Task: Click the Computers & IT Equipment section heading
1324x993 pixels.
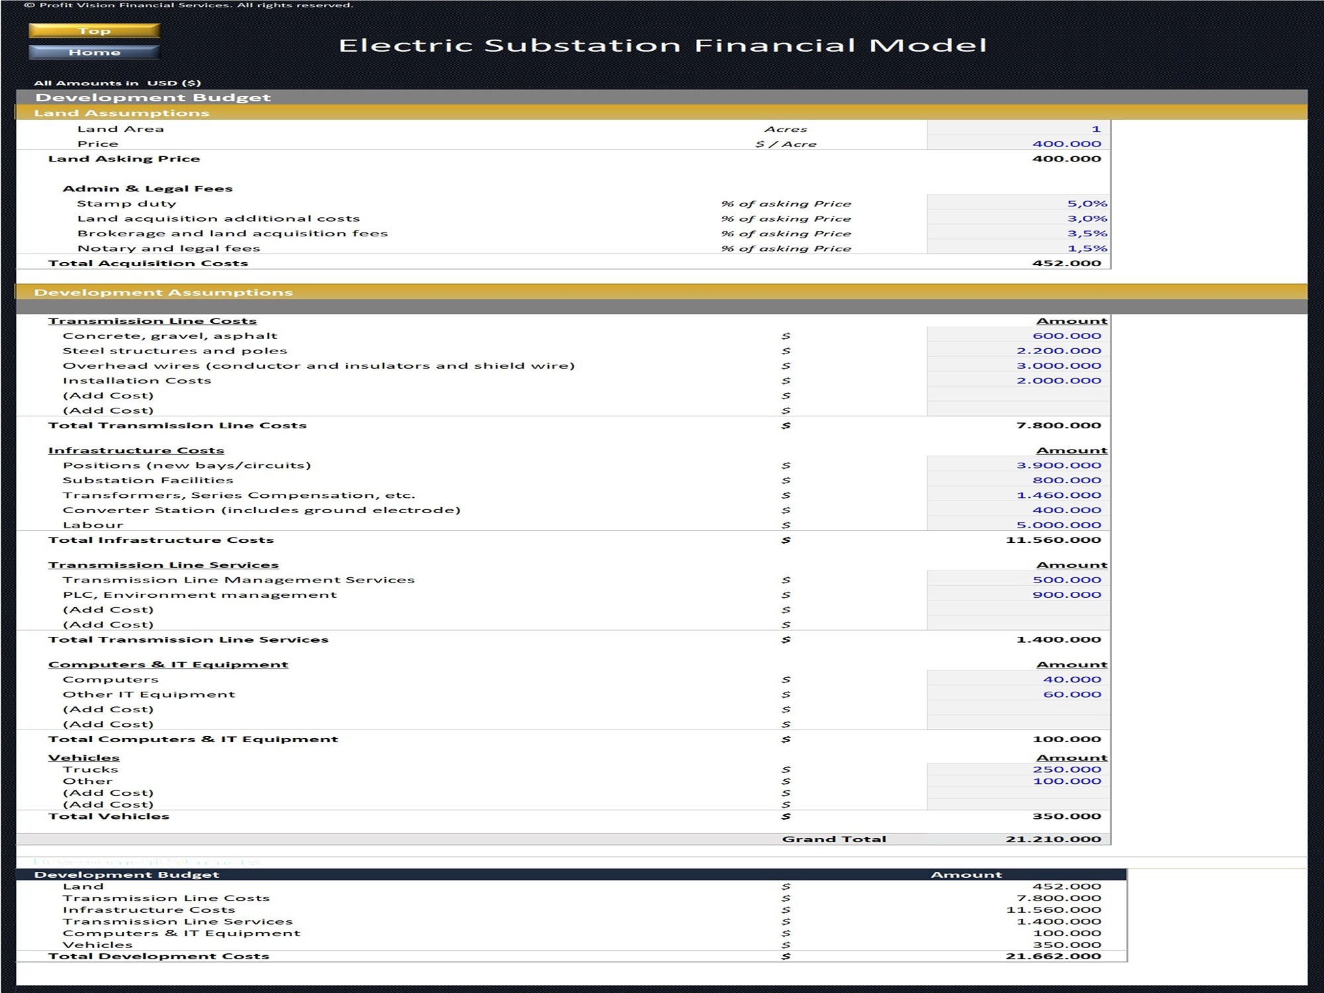Action: (x=168, y=664)
